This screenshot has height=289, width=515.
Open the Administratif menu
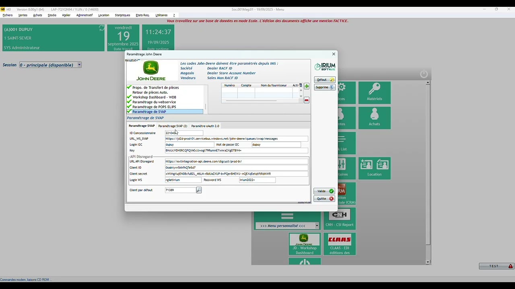[x=84, y=15]
